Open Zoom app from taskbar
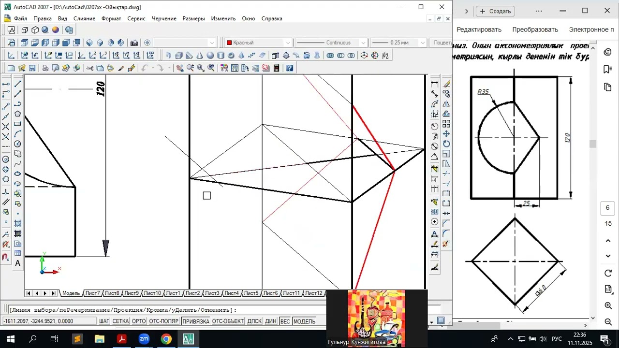This screenshot has width=619, height=348. pyautogui.click(x=144, y=339)
